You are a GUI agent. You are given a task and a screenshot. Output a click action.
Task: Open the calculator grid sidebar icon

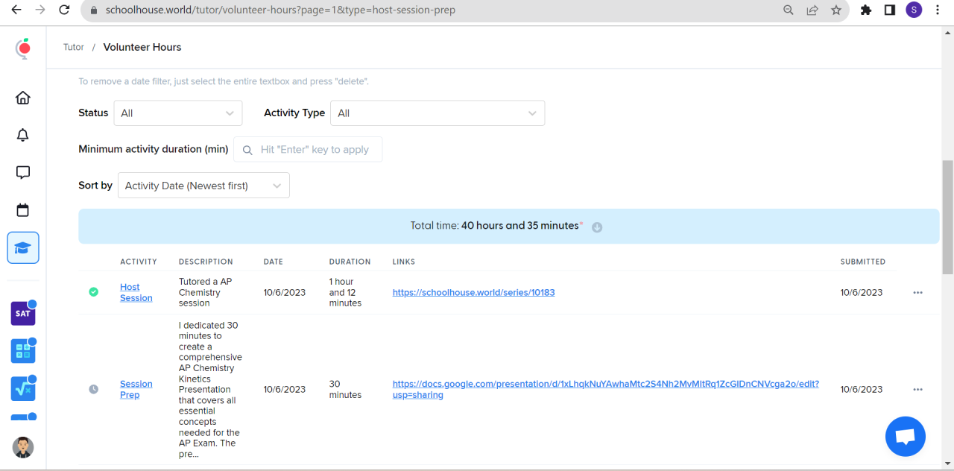click(x=23, y=351)
